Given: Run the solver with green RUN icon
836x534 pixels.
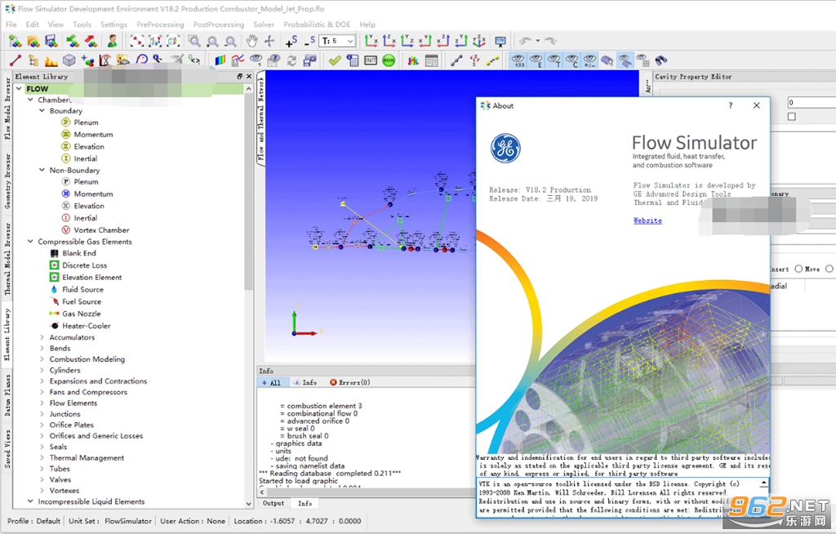Looking at the screenshot, I should coord(389,60).
